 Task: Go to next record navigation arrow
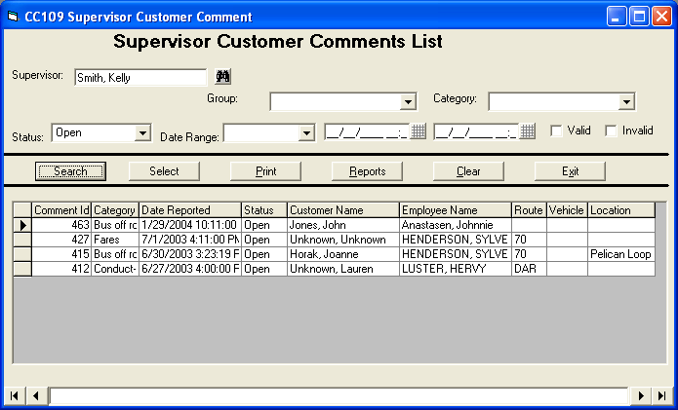[641, 395]
